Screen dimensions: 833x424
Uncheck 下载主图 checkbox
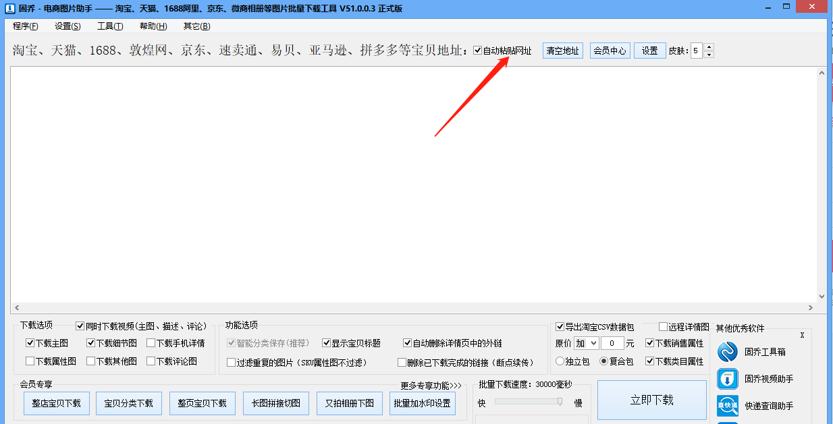coord(30,343)
